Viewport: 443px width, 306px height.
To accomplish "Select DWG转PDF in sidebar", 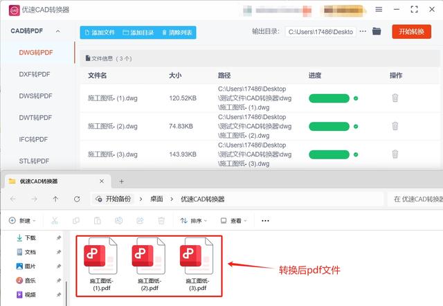I will coord(36,53).
